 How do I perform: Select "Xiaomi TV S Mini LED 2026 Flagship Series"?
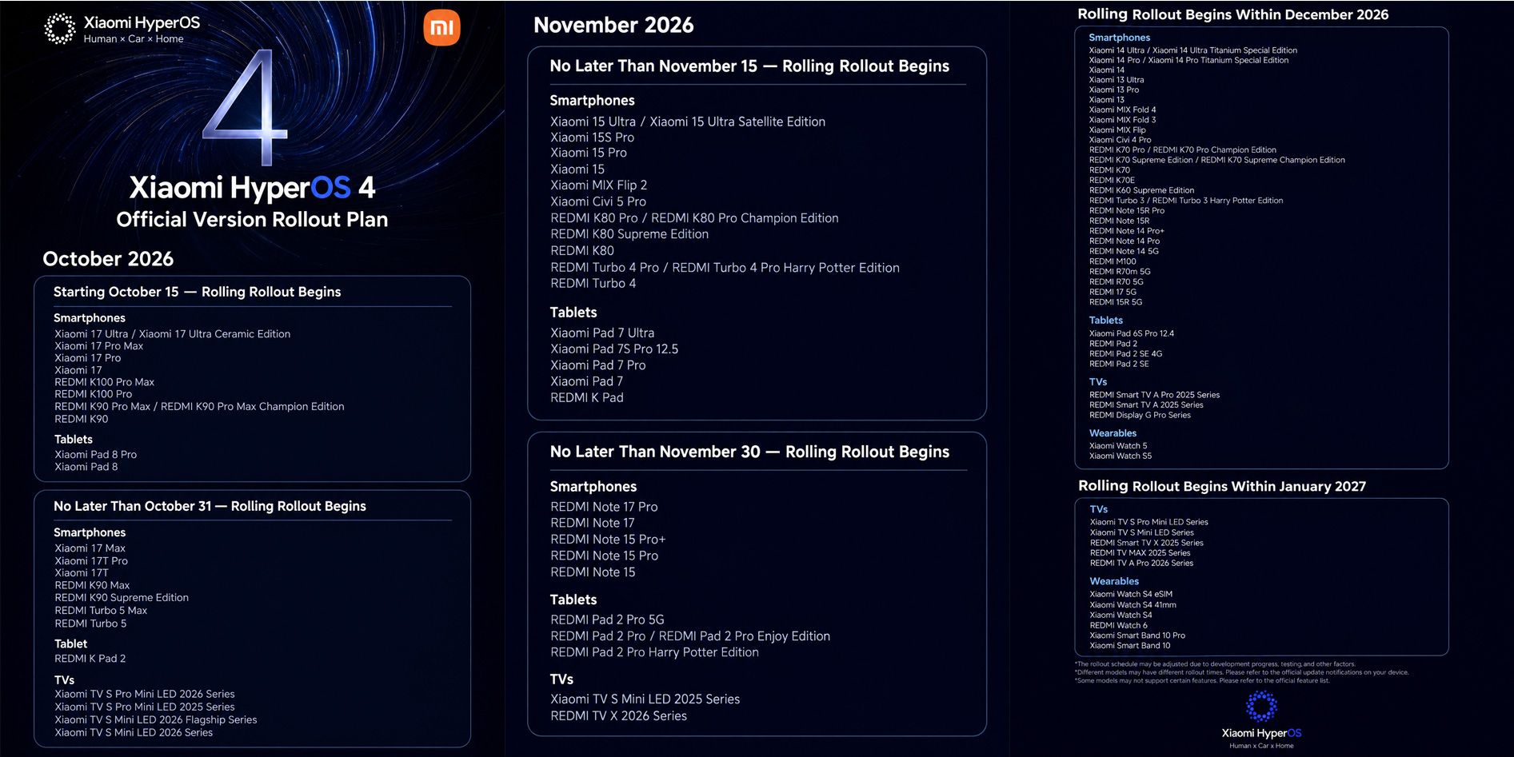[156, 719]
